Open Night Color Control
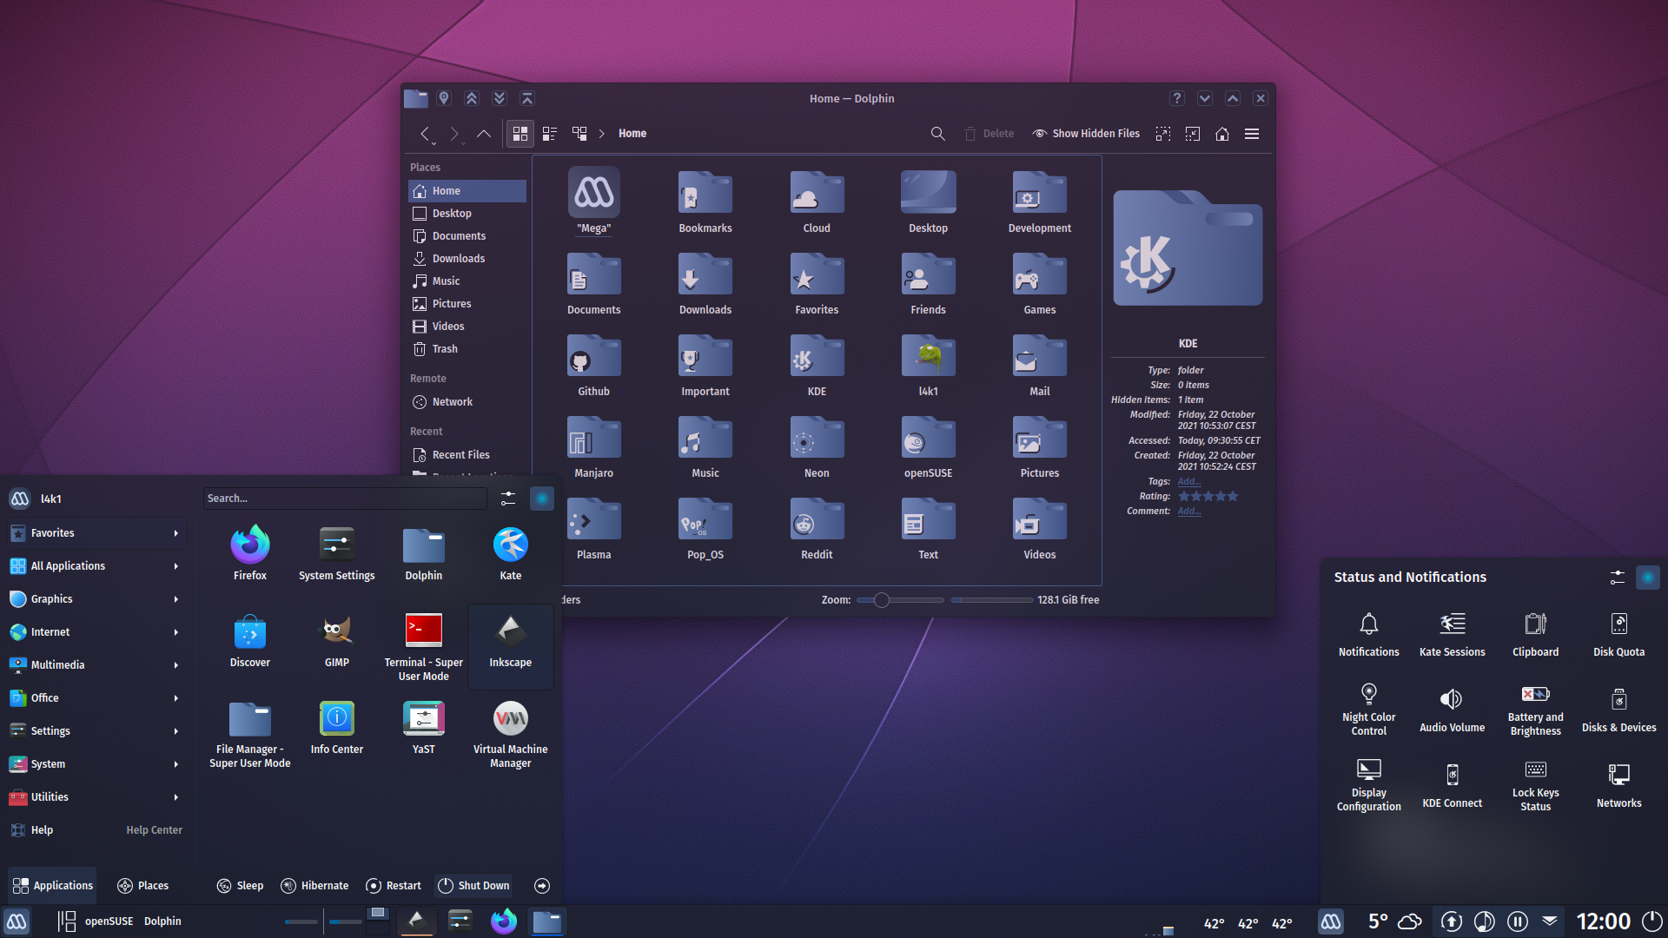Viewport: 1668px width, 938px height. pos(1369,710)
